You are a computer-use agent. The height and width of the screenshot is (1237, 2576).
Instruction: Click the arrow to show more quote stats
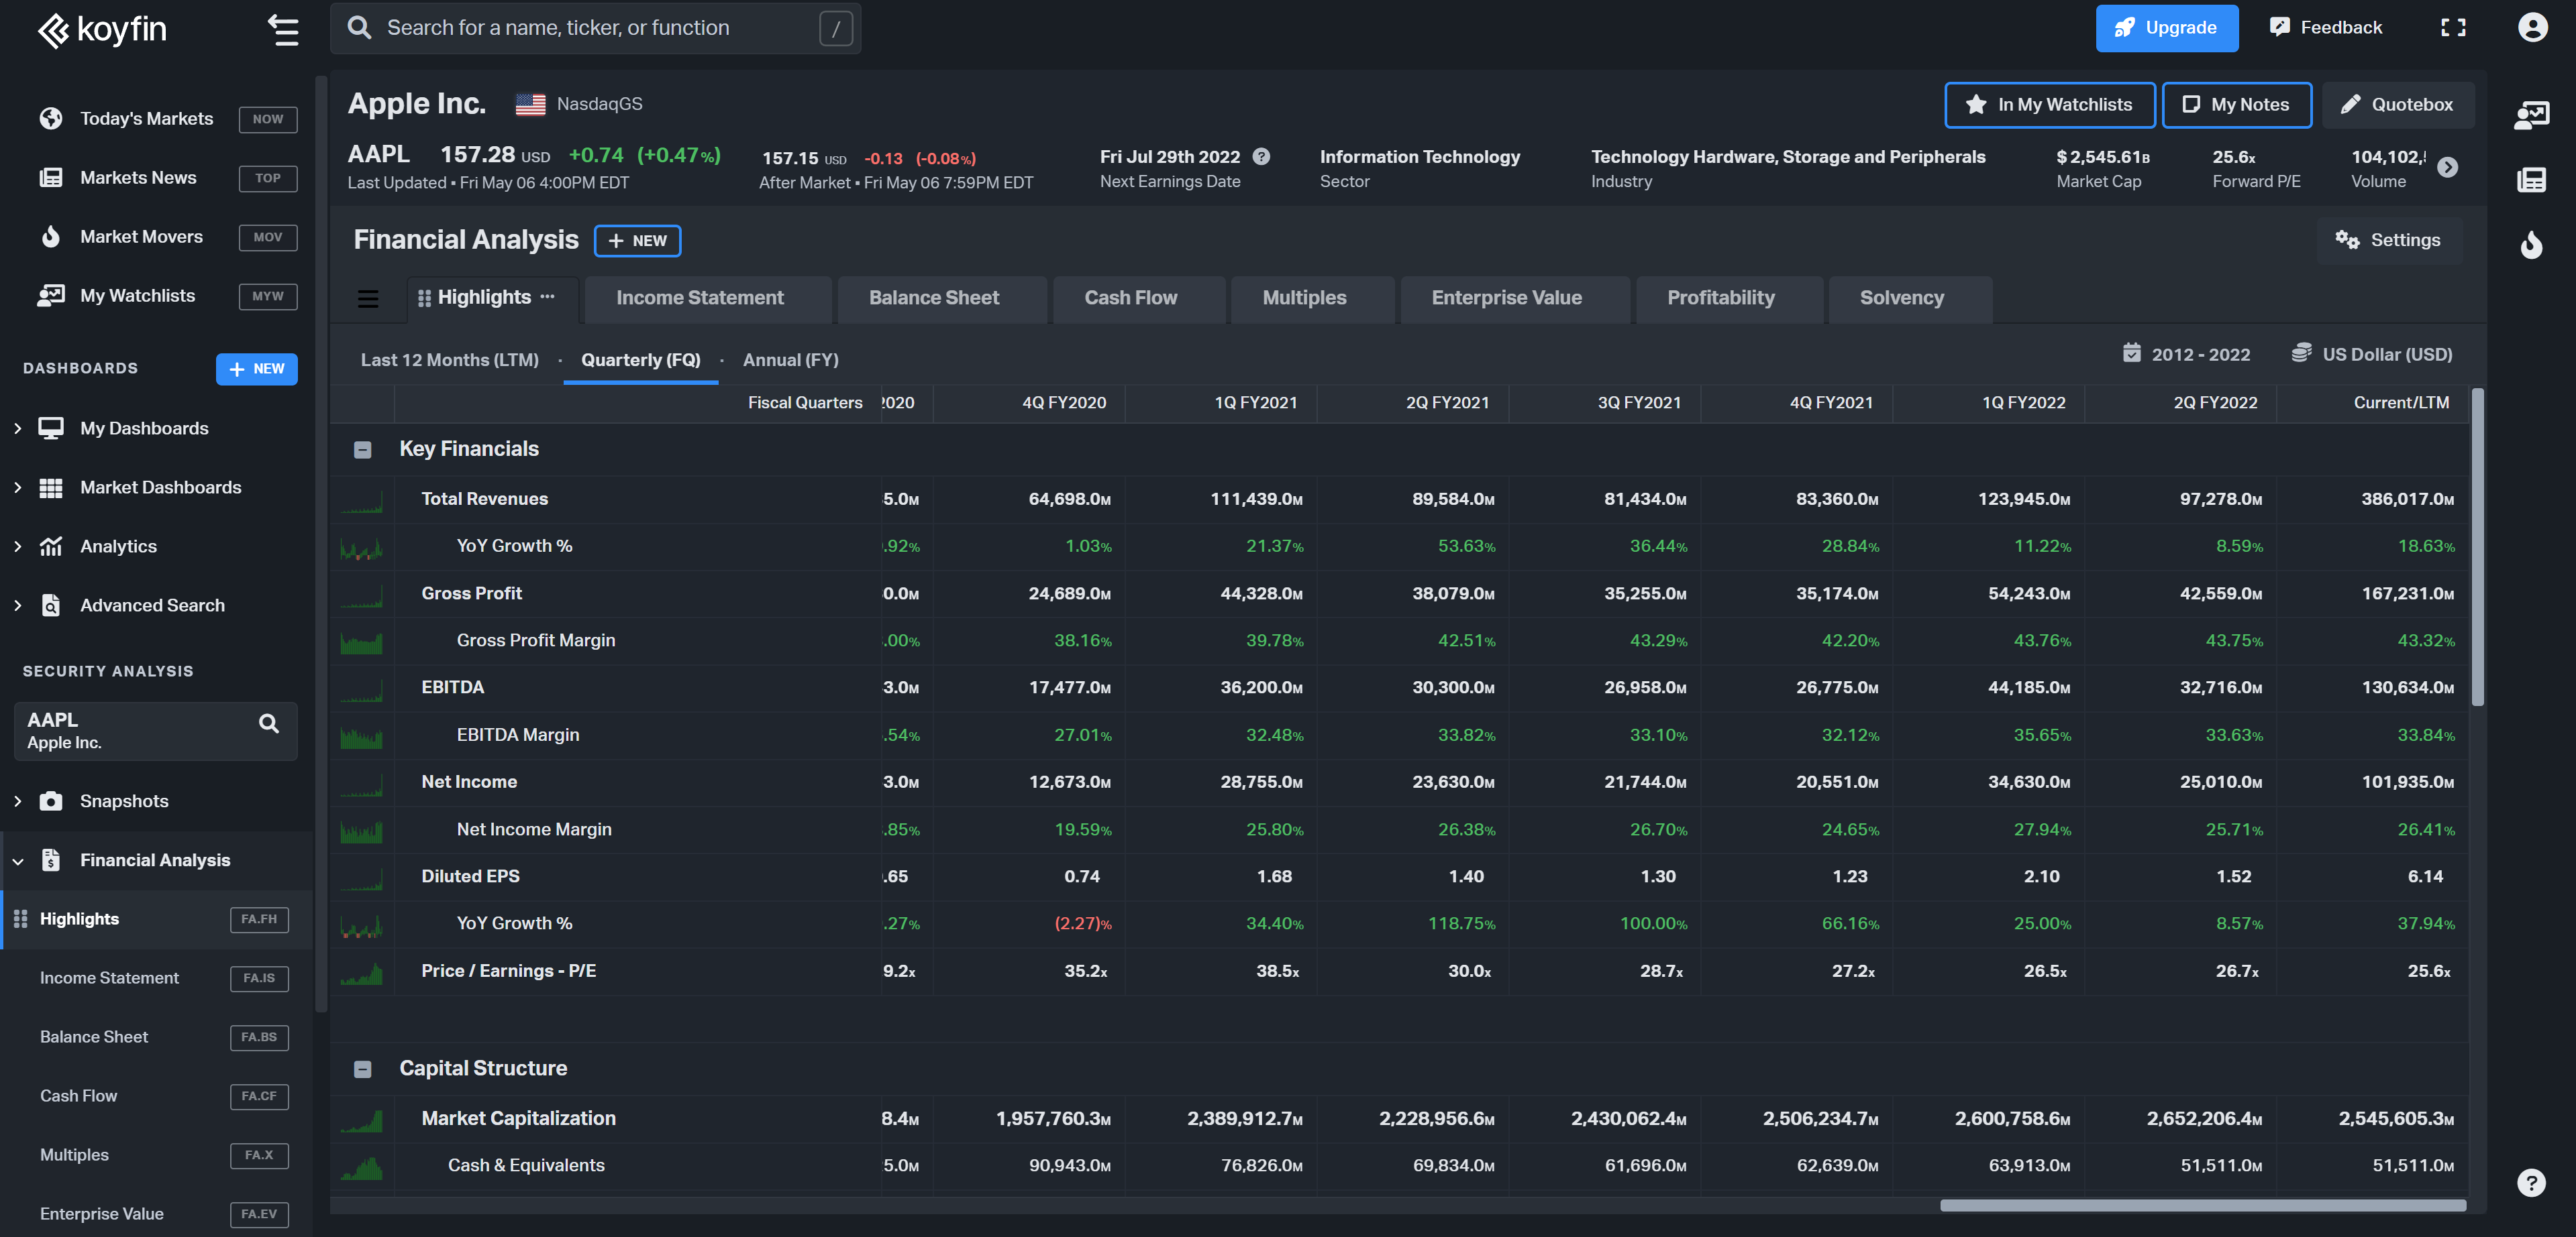2447,167
